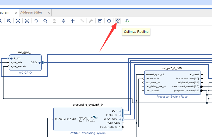This screenshot has width=212, height=140.
Task: Select the interconnect_aresetn[0:0] pin
Action: click(x=185, y=86)
